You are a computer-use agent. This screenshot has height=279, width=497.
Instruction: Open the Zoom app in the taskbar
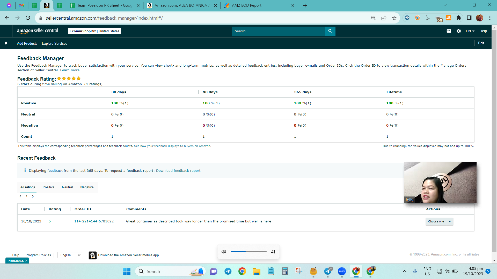click(x=342, y=271)
